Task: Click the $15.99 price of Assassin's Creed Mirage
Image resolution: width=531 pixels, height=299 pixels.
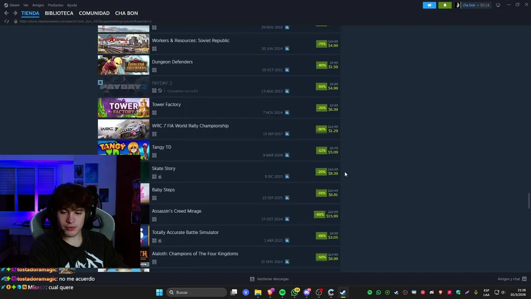Action: click(332, 216)
